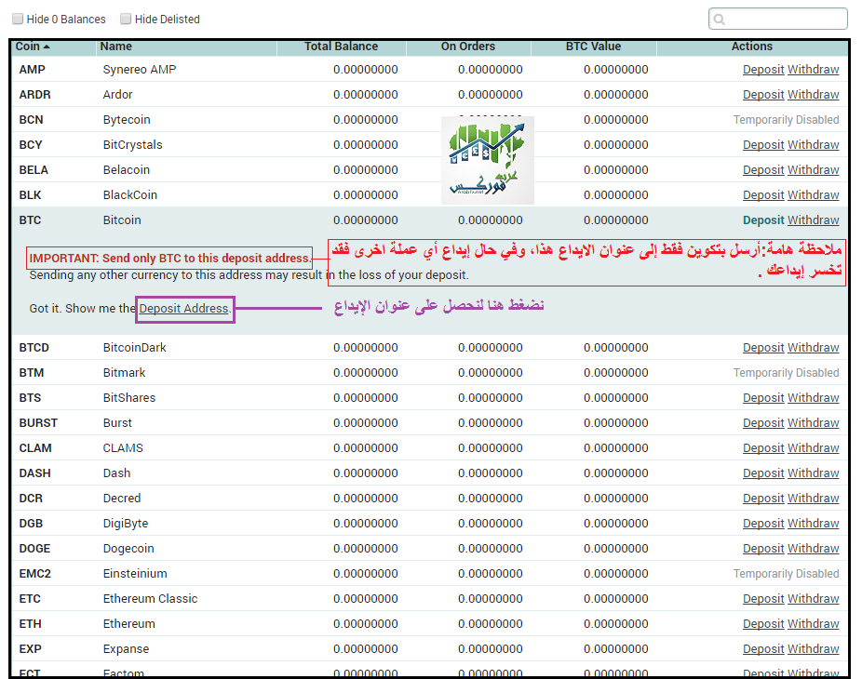The image size is (862, 679).
Task: Open Withdraw for Dash
Action: click(x=814, y=473)
